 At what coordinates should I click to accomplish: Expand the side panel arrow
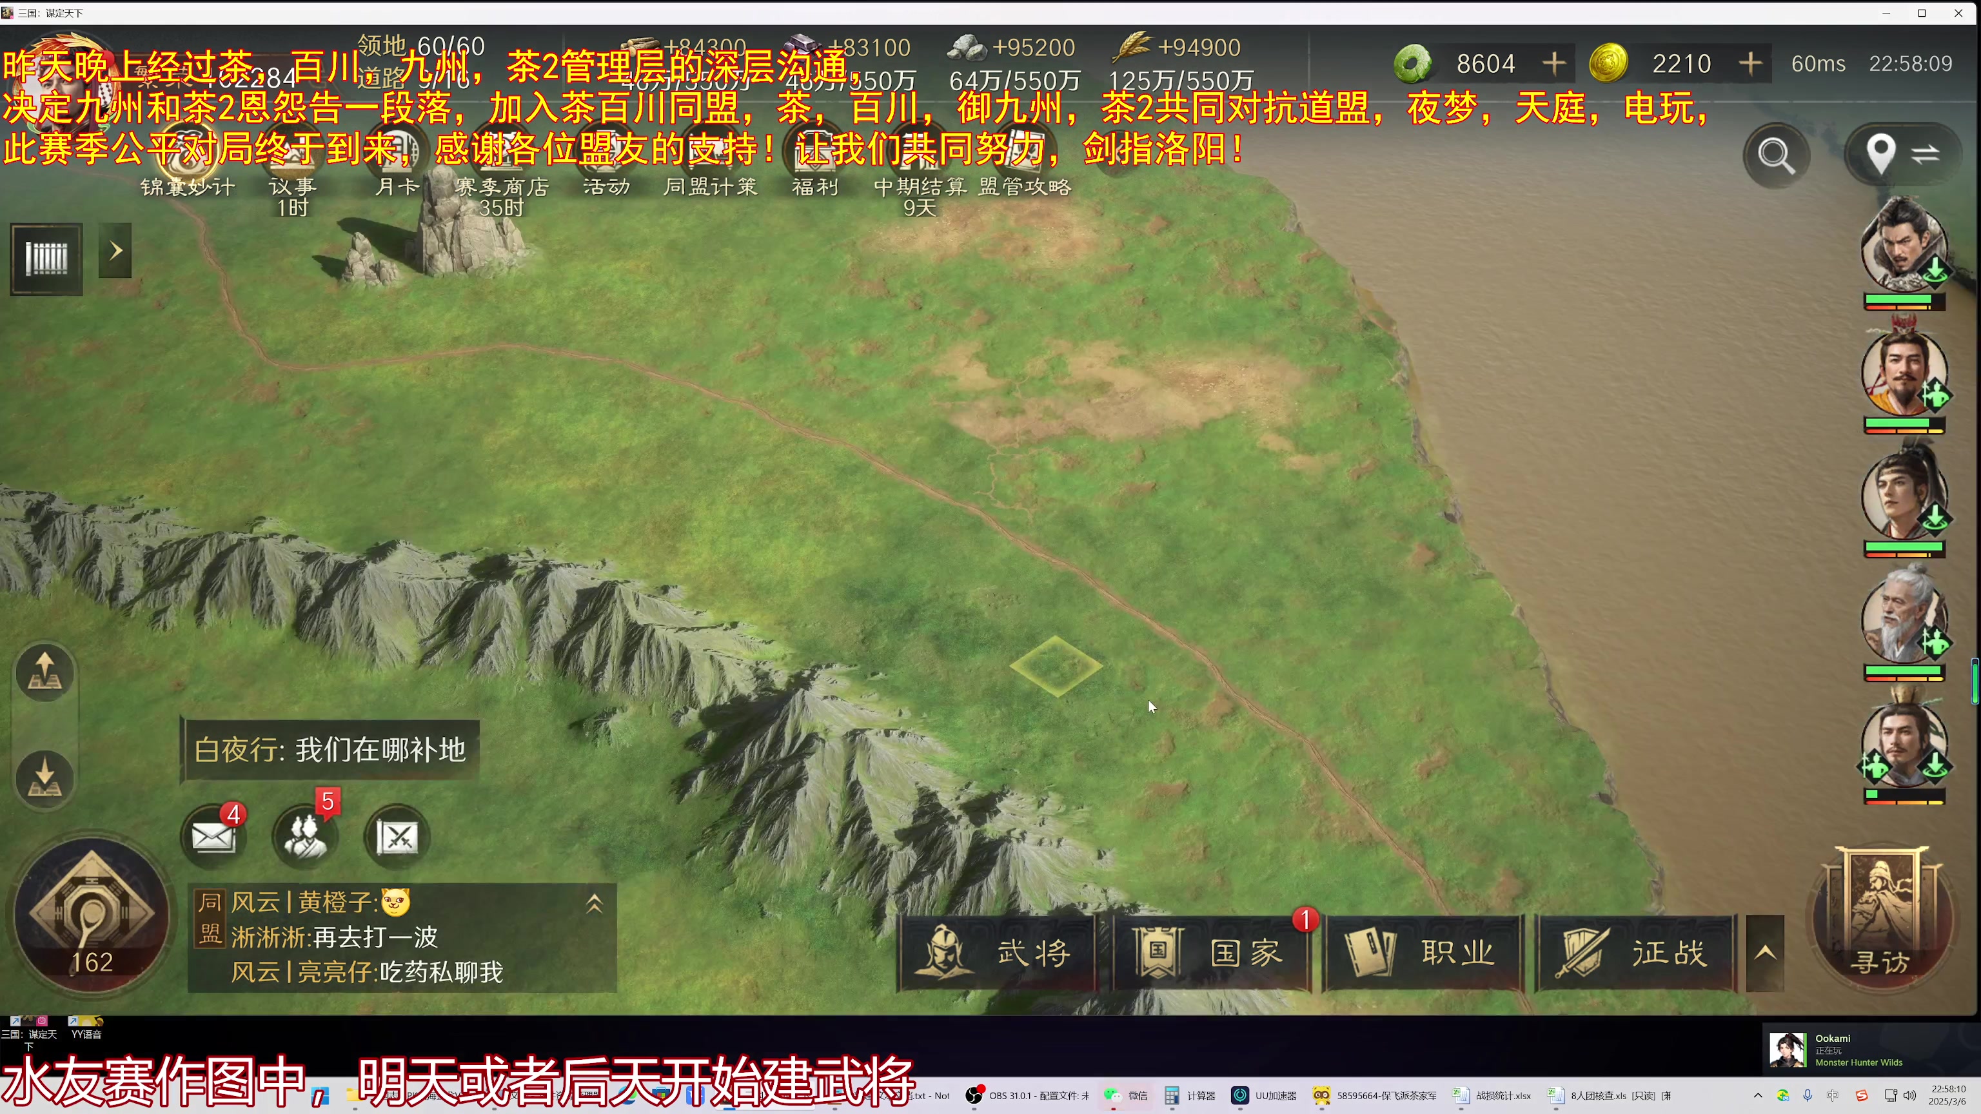pos(115,251)
